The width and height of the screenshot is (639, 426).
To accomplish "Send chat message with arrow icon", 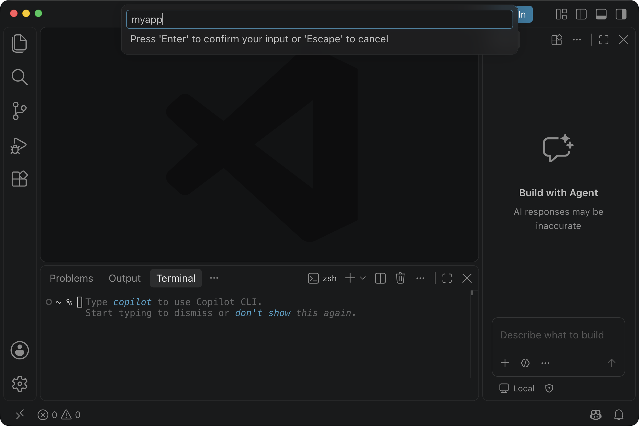I will (612, 363).
